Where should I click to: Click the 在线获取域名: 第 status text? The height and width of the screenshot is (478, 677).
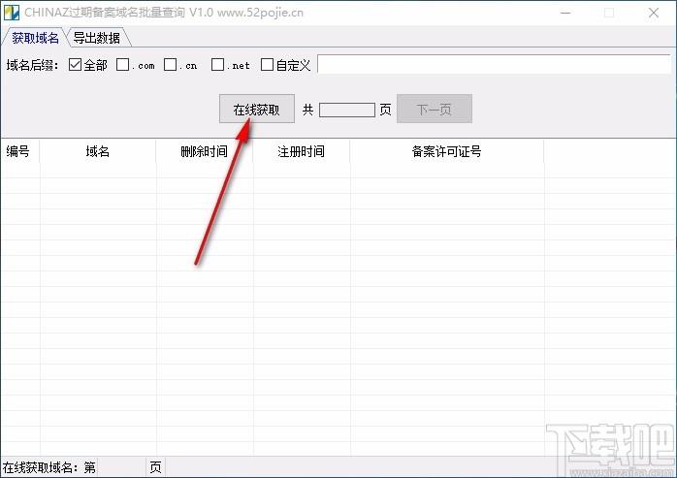(49, 467)
